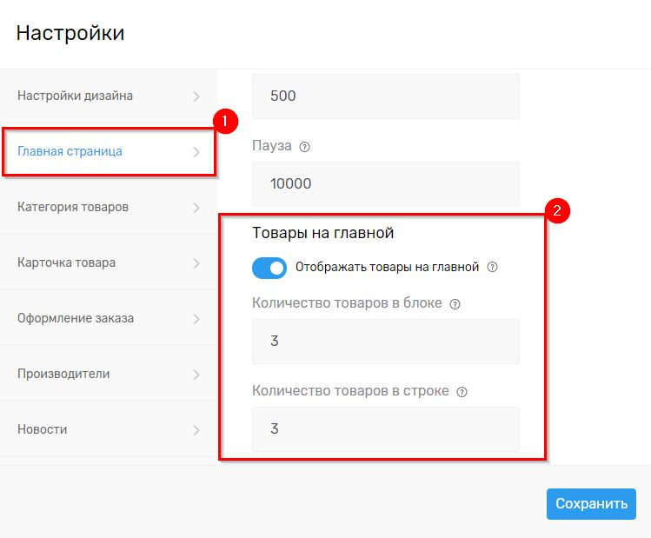Click help icon near Количество товаров в строке

[x=462, y=392]
